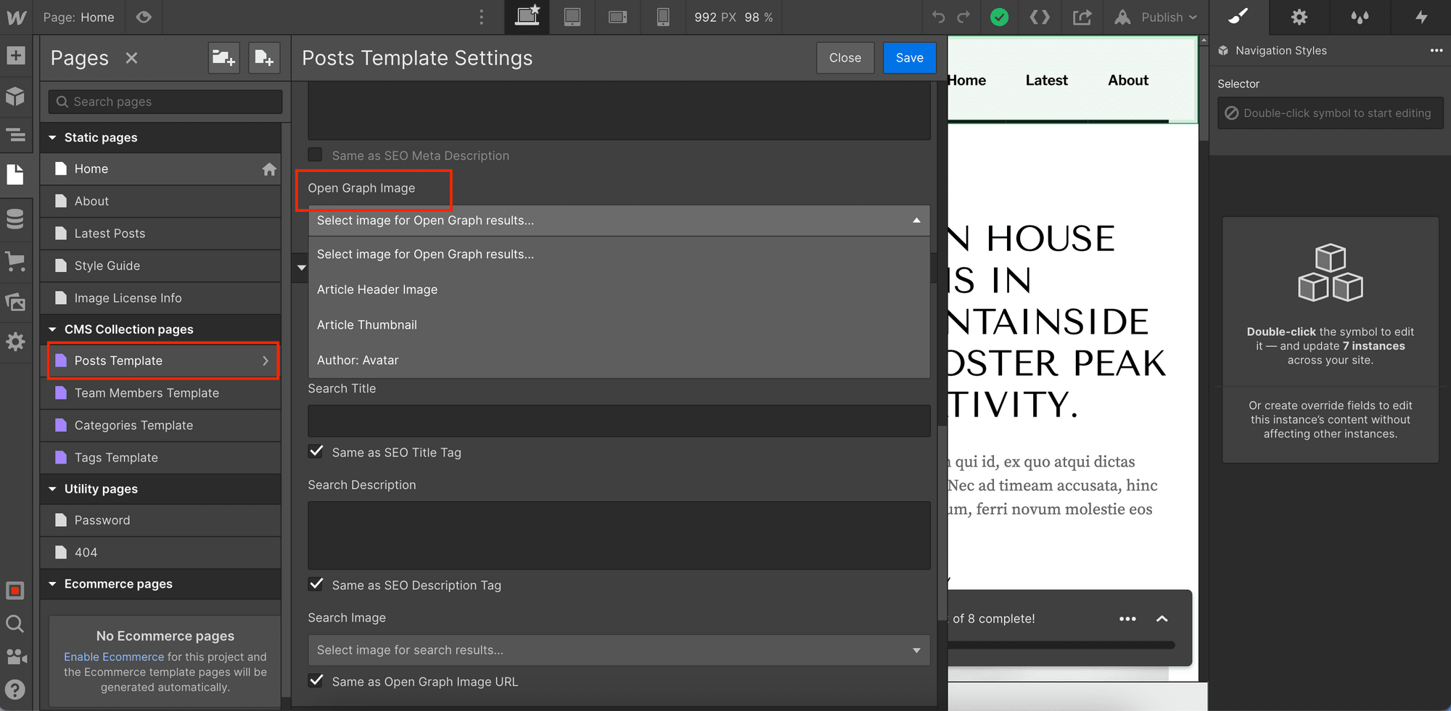Image resolution: width=1451 pixels, height=711 pixels.
Task: Click the Search pages input field
Action: pyautogui.click(x=164, y=102)
